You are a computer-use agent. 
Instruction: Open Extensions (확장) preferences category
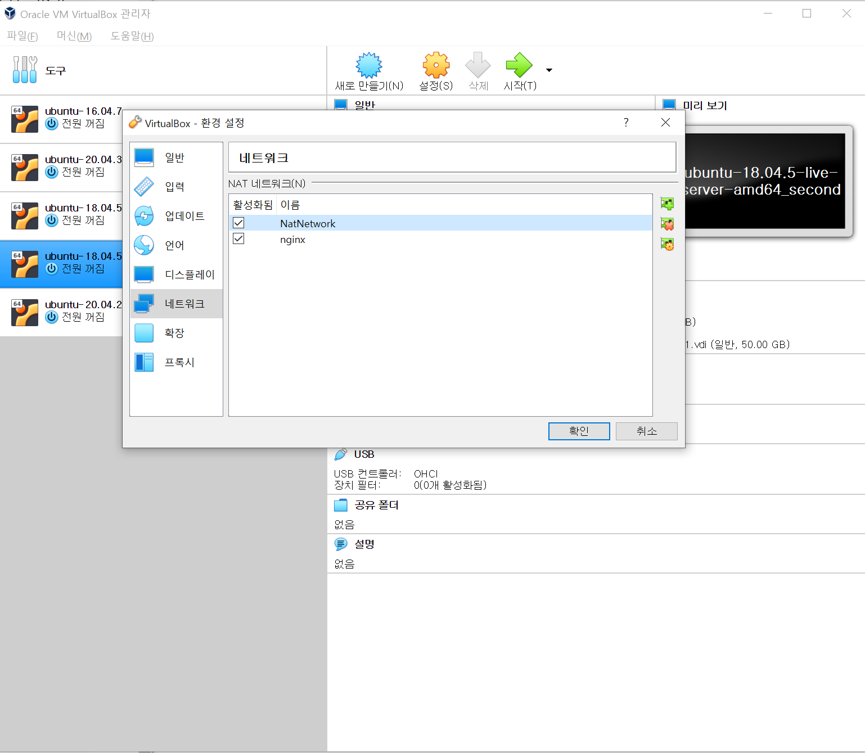(x=177, y=333)
